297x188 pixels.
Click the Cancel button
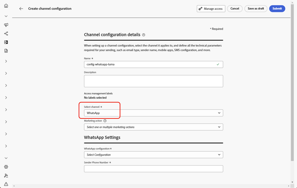[x=235, y=9]
